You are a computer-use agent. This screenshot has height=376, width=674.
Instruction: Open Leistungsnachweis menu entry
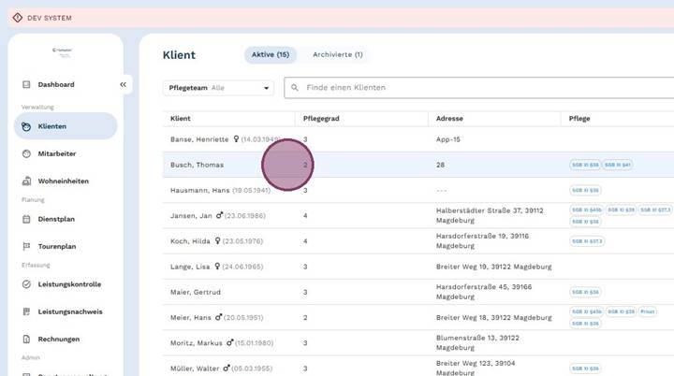pos(70,312)
